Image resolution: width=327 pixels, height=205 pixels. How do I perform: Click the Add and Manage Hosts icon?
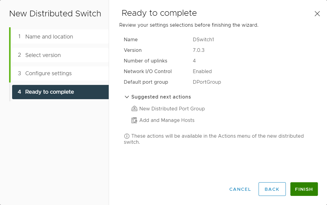(x=134, y=120)
